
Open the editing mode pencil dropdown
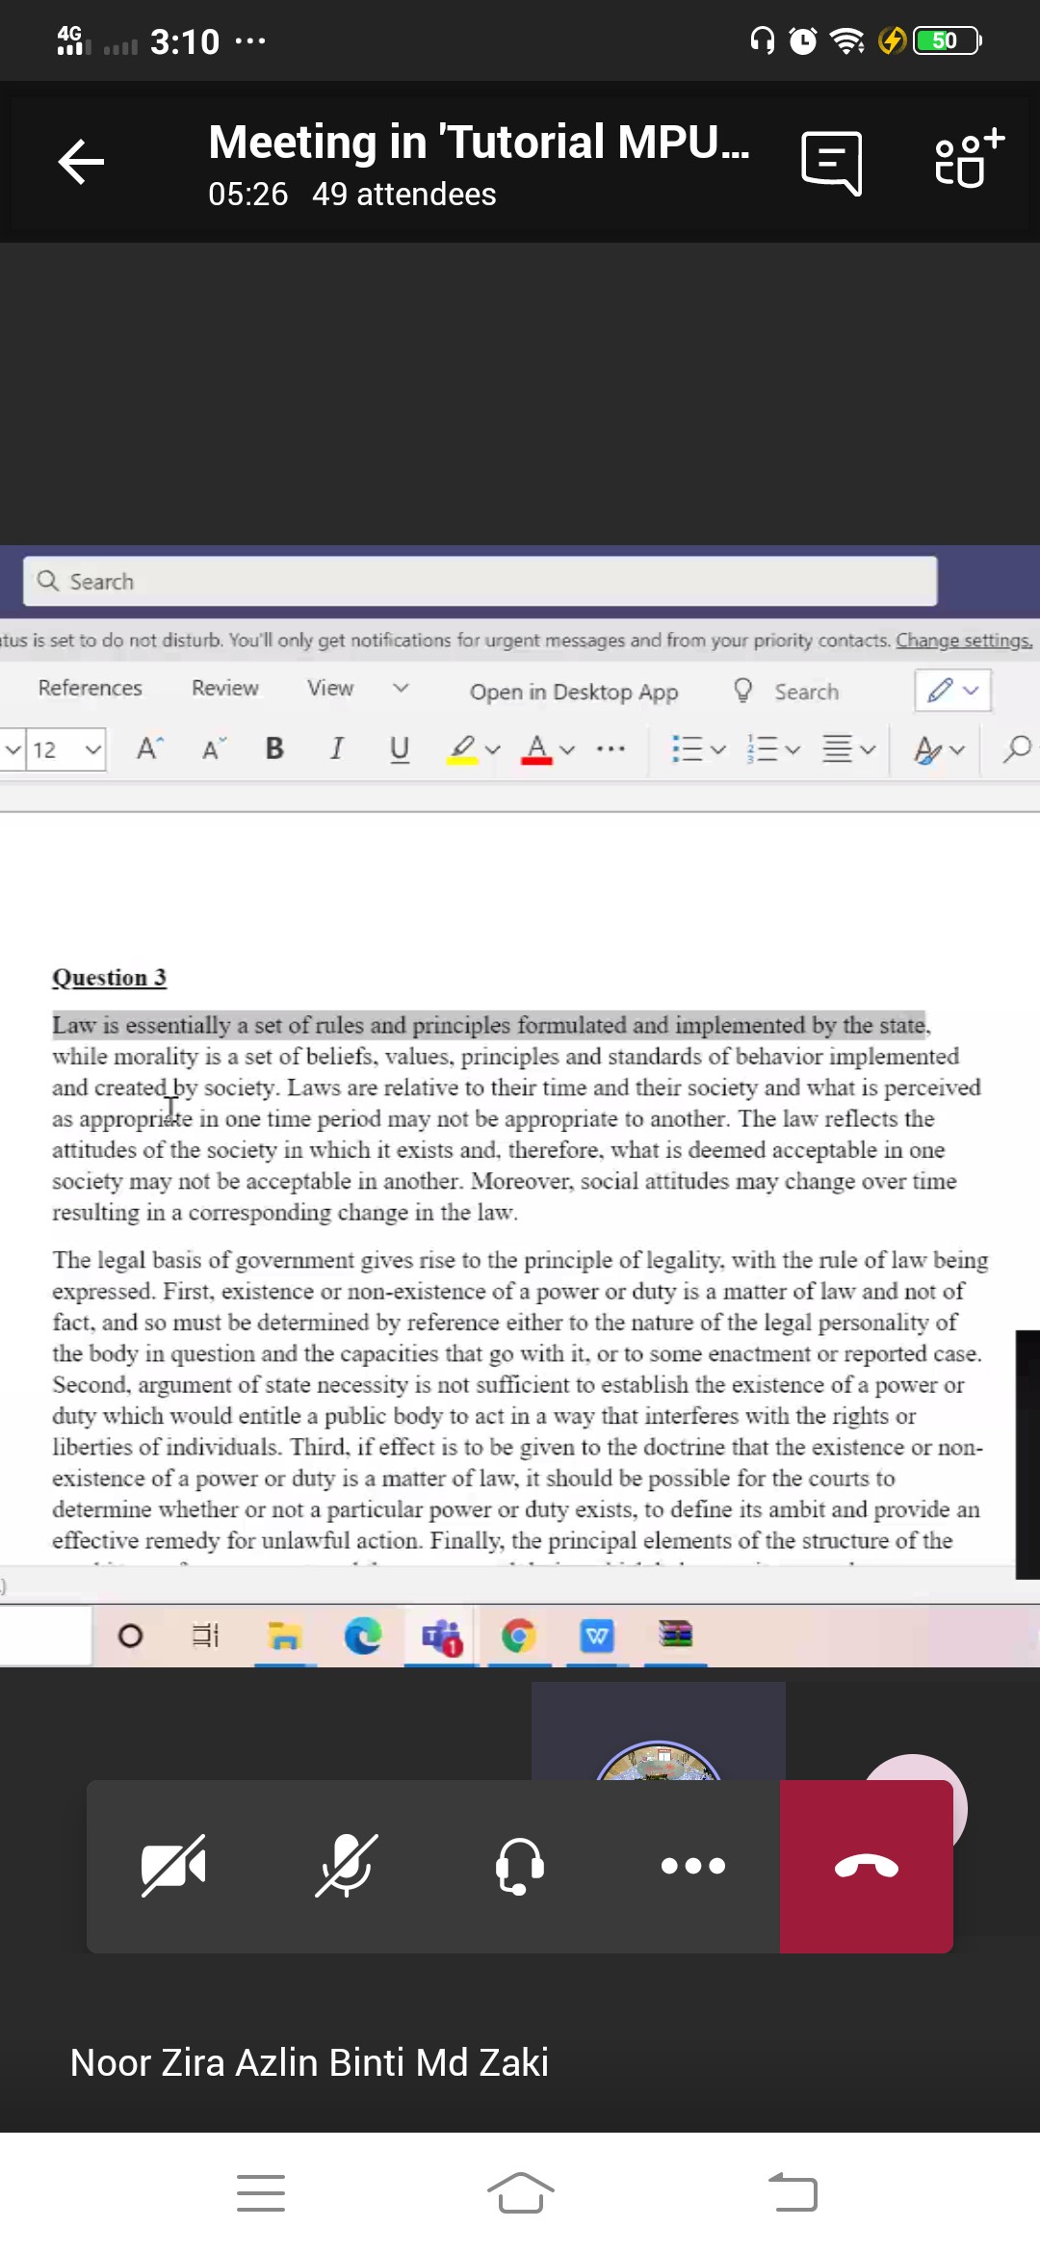point(952,691)
